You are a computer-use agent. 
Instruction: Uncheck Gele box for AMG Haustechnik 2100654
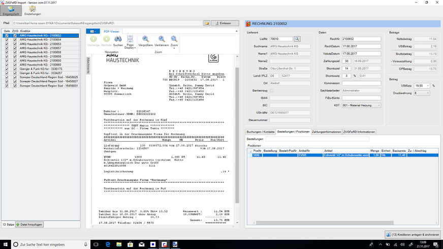pos(6,39)
